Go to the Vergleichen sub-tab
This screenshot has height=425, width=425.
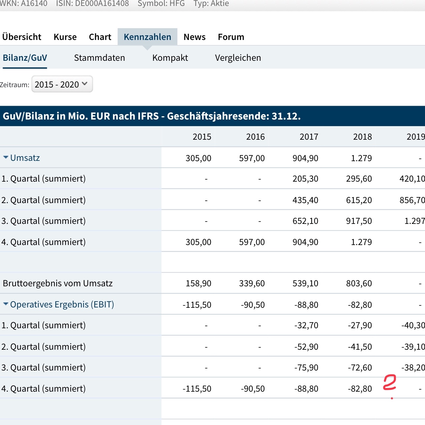(238, 58)
